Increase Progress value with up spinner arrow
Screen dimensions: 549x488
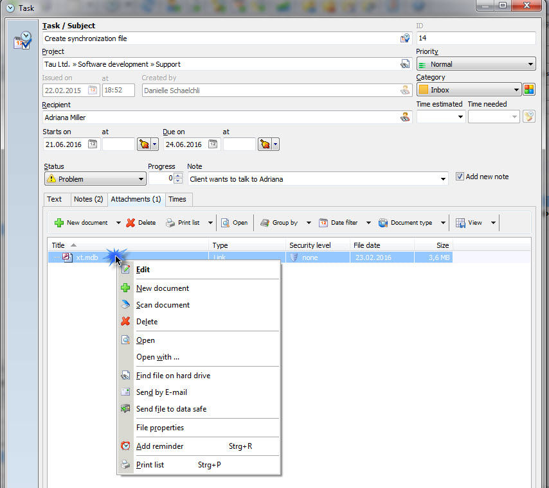tap(178, 176)
